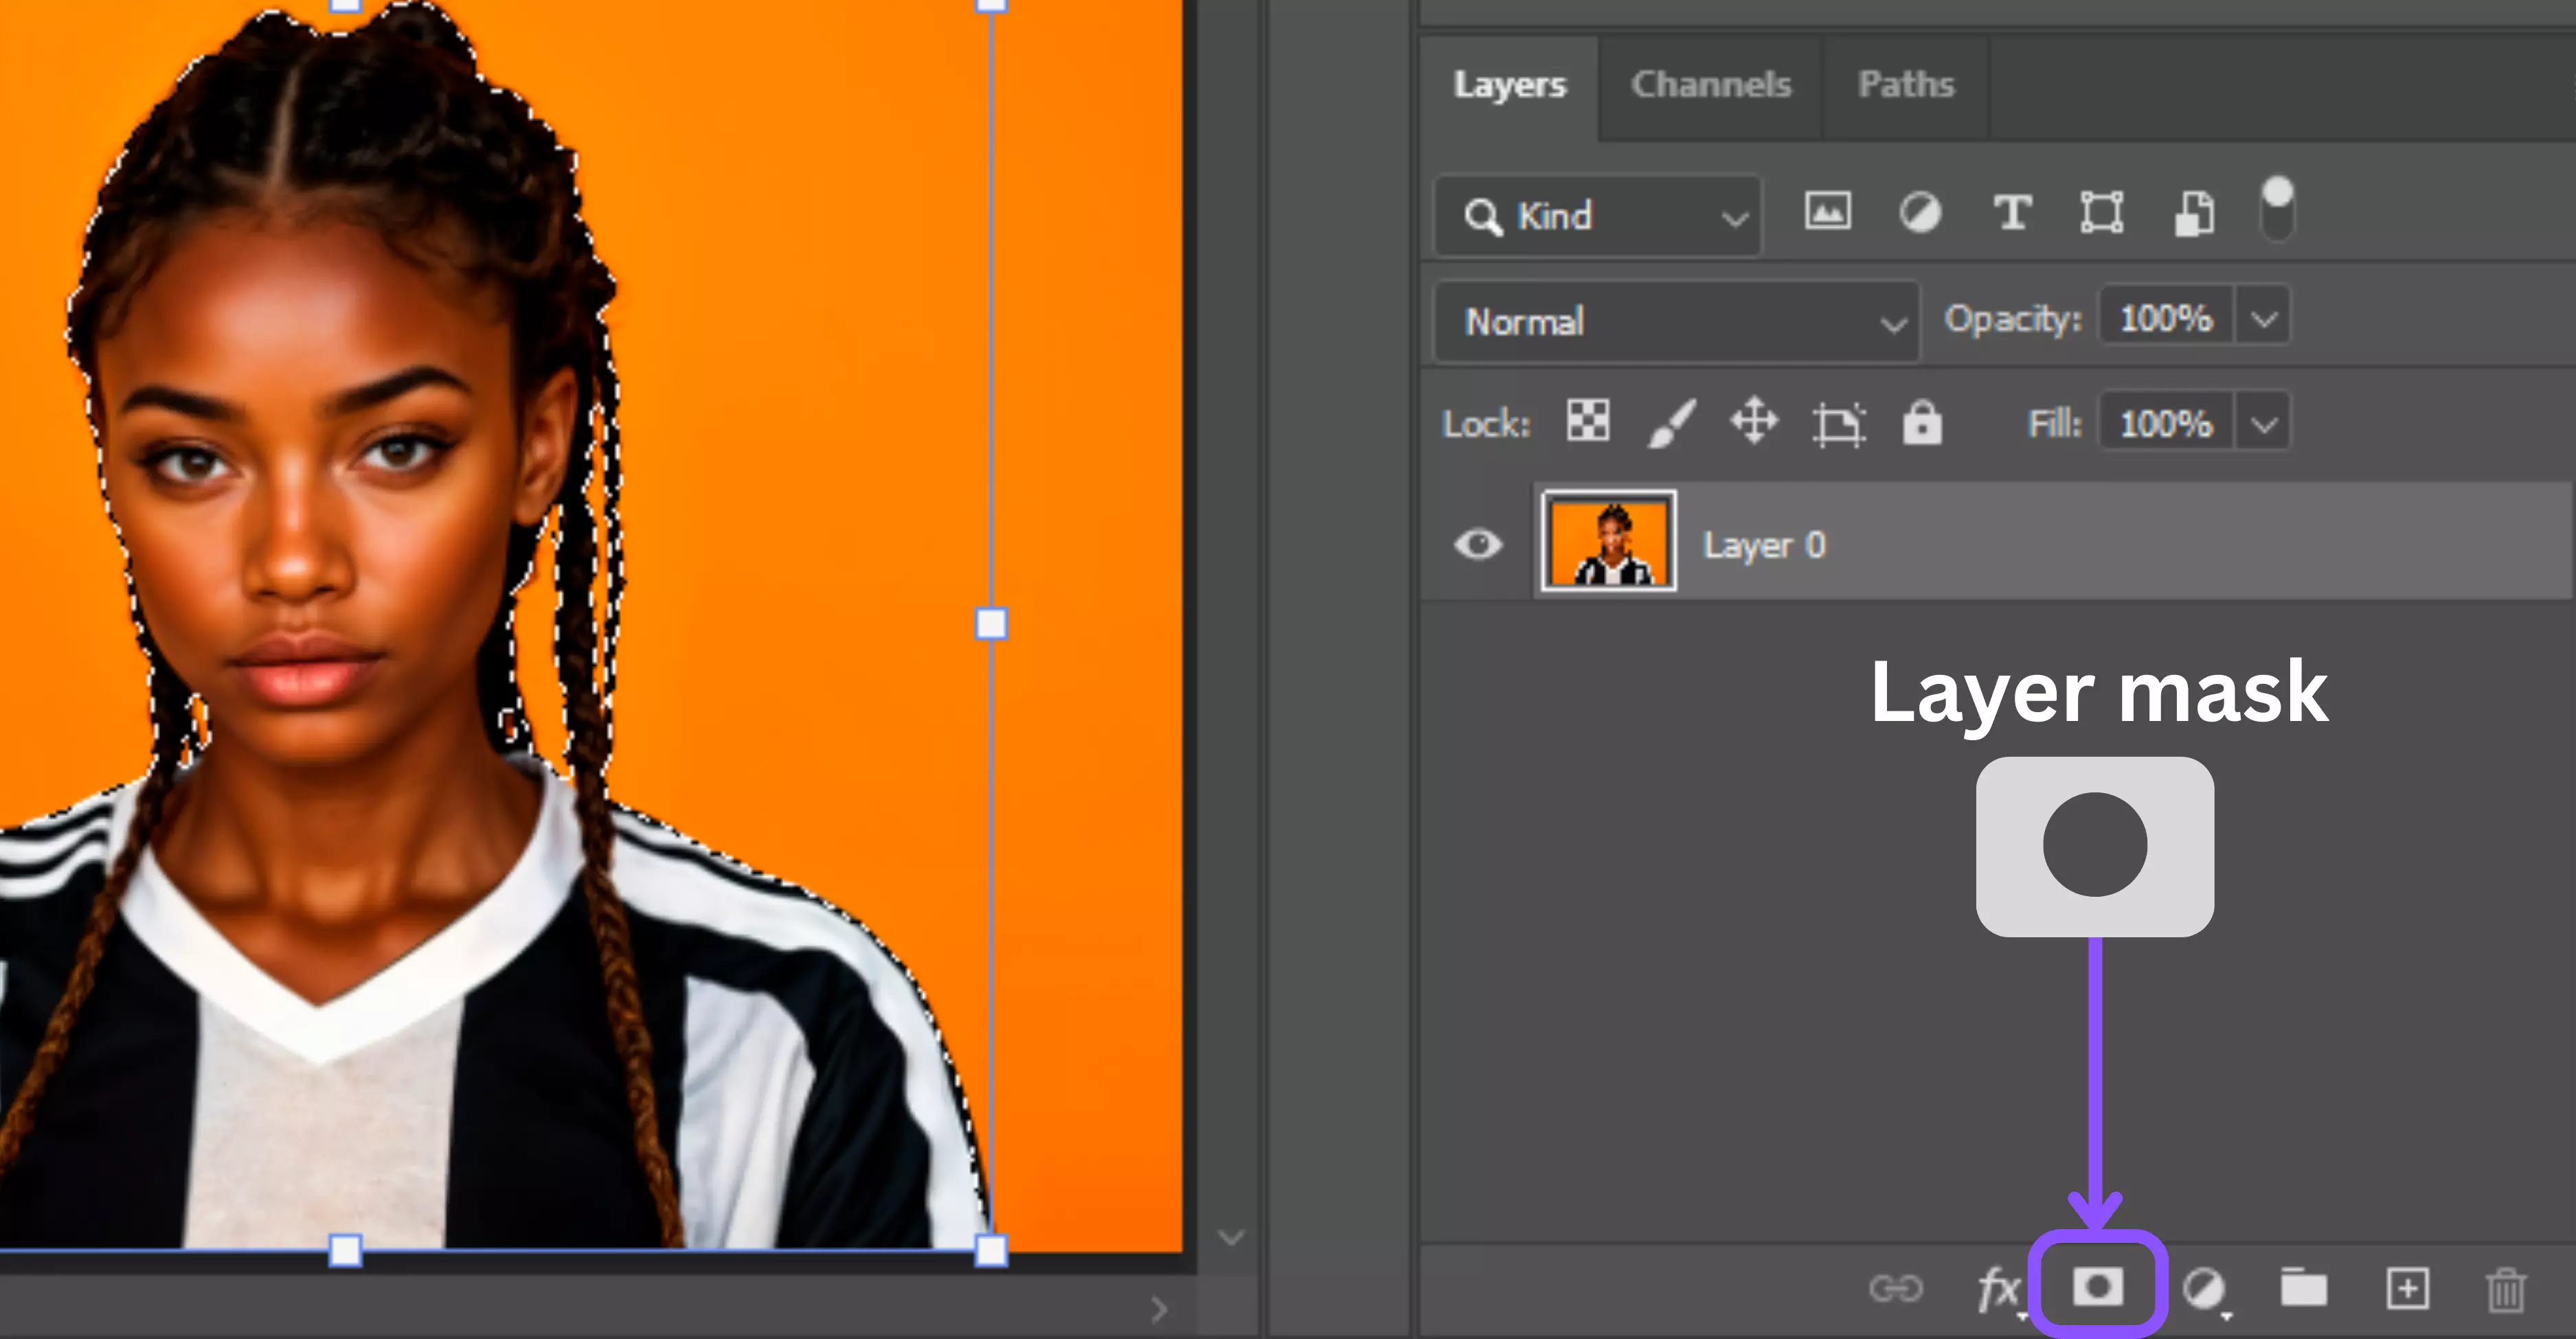Toggle lock transparent pixels
Image resolution: width=2576 pixels, height=1339 pixels.
[1588, 421]
